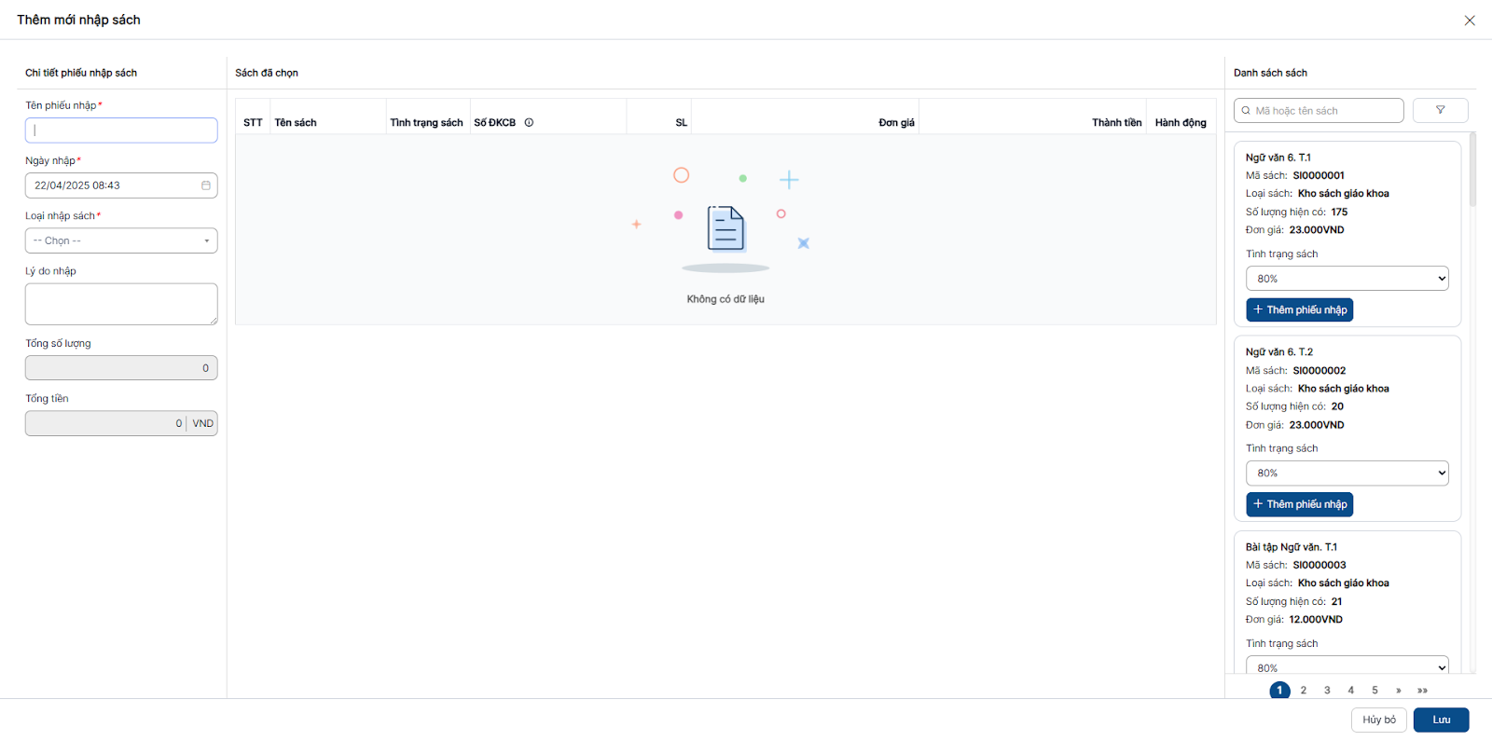Expand Tình trạng sách dropdown for Ngữ văn 6. T.2

click(1347, 473)
